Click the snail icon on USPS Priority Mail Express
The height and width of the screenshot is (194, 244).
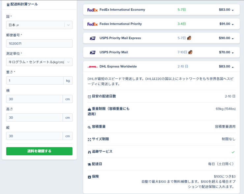(189, 38)
